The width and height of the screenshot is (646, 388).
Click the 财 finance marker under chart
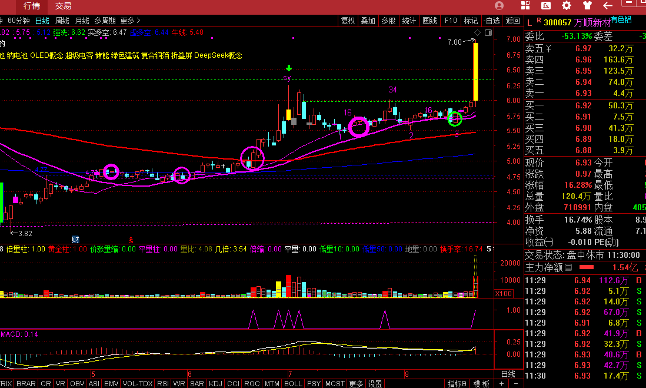click(x=75, y=240)
